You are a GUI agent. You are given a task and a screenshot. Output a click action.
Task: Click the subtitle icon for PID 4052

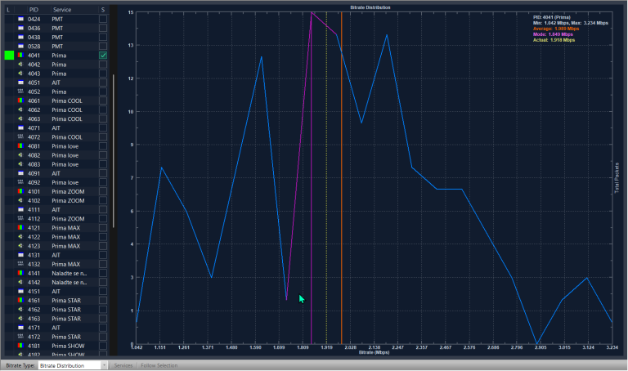point(20,92)
